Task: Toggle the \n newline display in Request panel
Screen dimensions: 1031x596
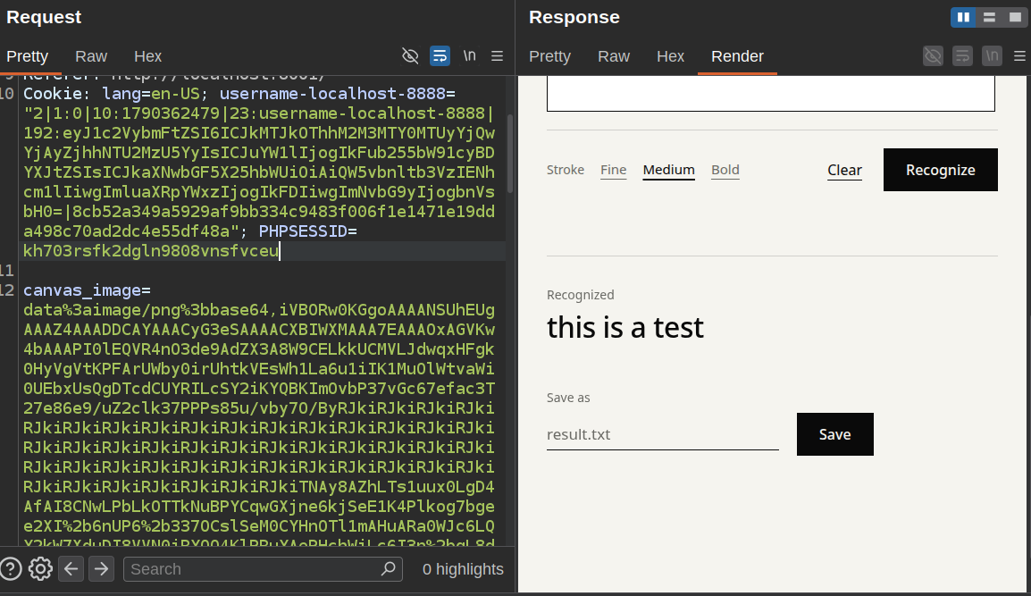Action: coord(469,56)
